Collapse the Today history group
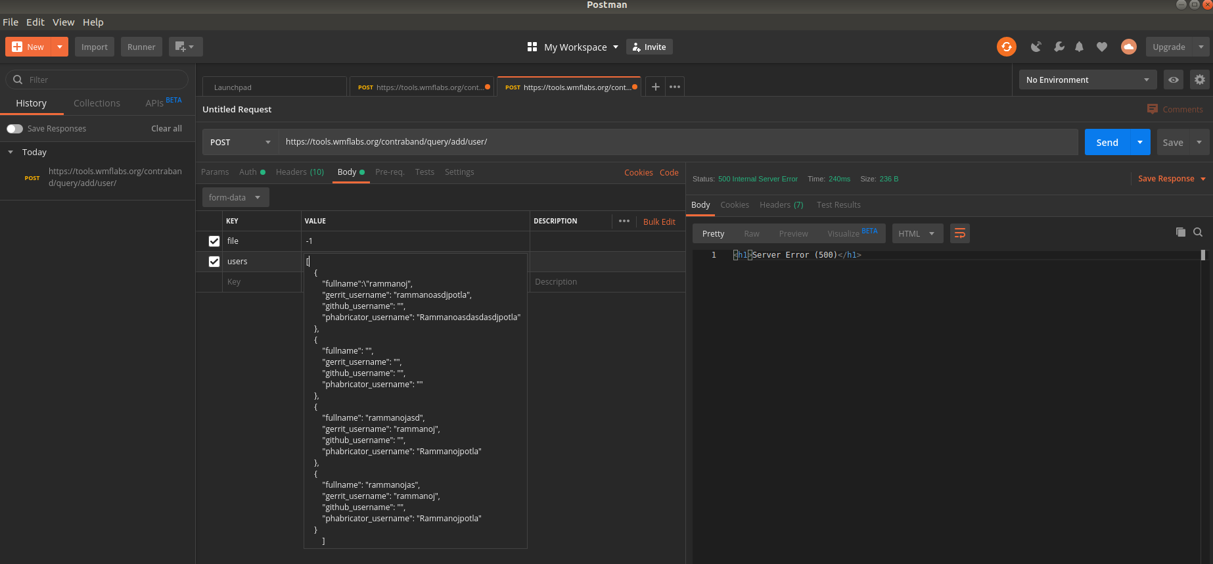 coord(11,152)
